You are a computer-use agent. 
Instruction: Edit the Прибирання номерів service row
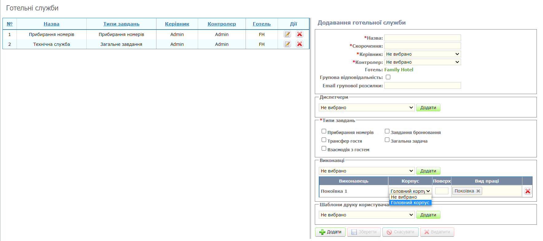tap(287, 34)
